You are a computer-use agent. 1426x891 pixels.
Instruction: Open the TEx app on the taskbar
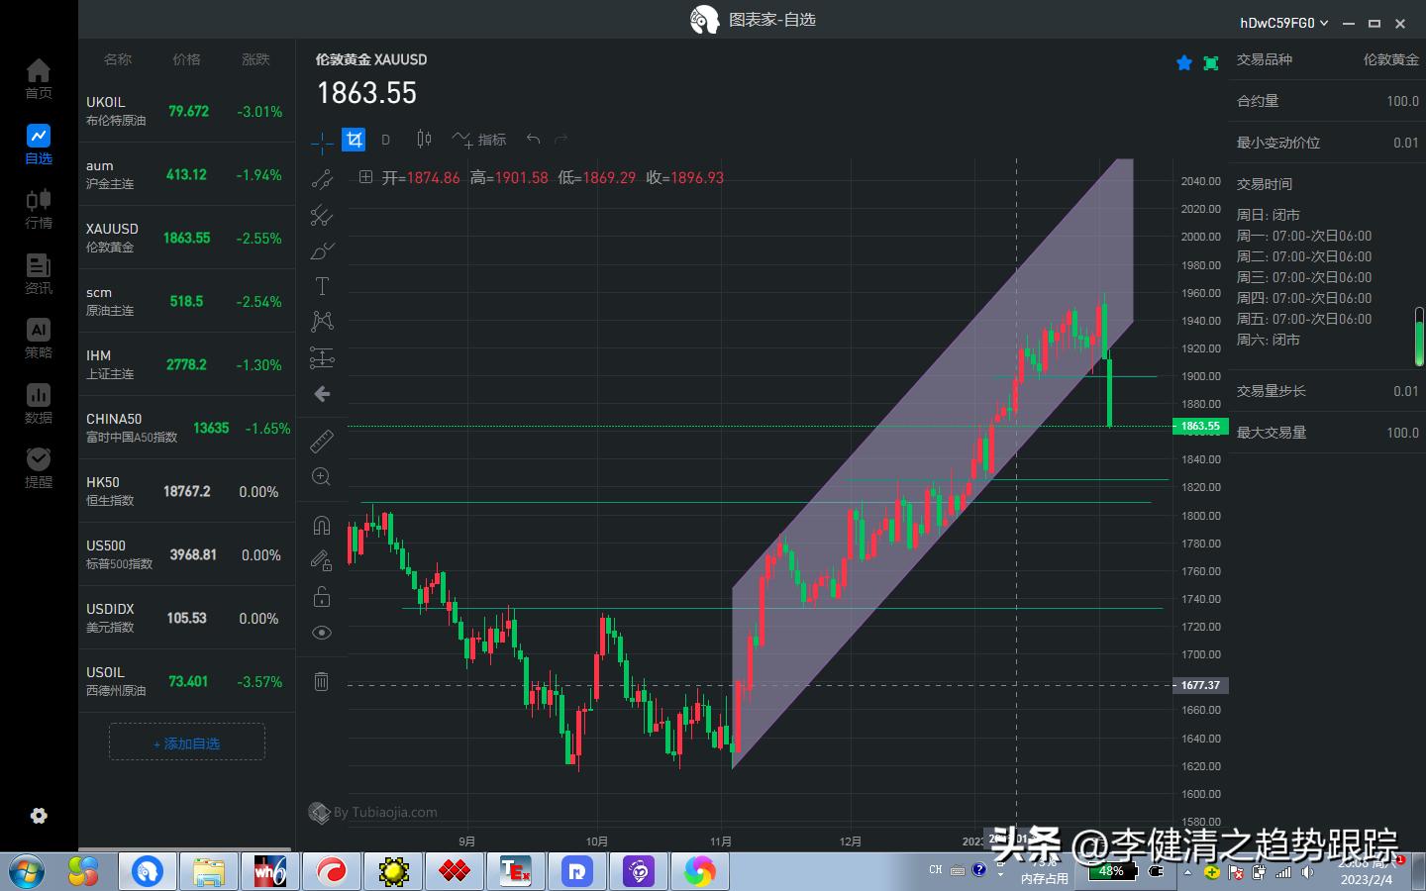[516, 871]
